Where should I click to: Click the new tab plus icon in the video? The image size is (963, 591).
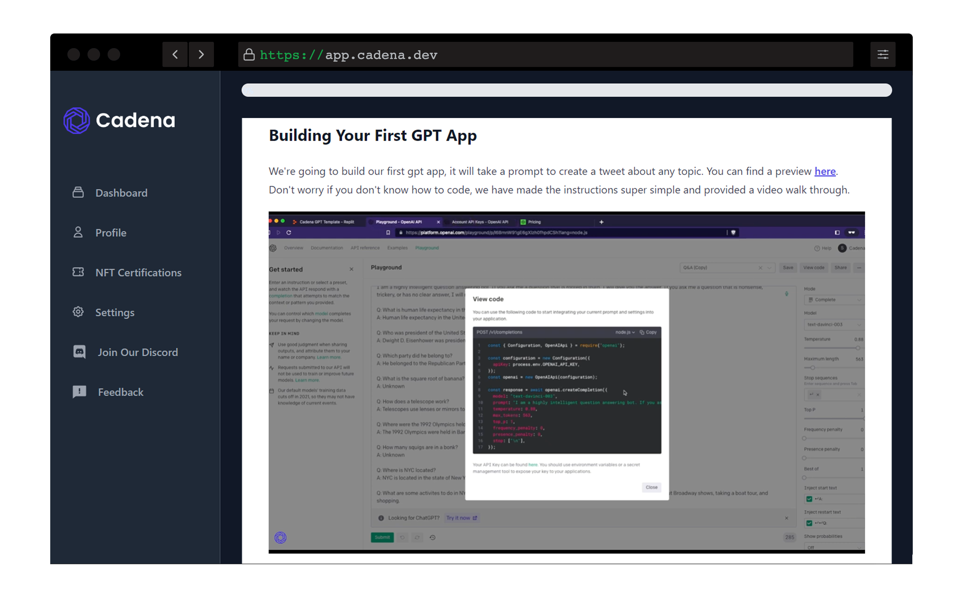[601, 222]
